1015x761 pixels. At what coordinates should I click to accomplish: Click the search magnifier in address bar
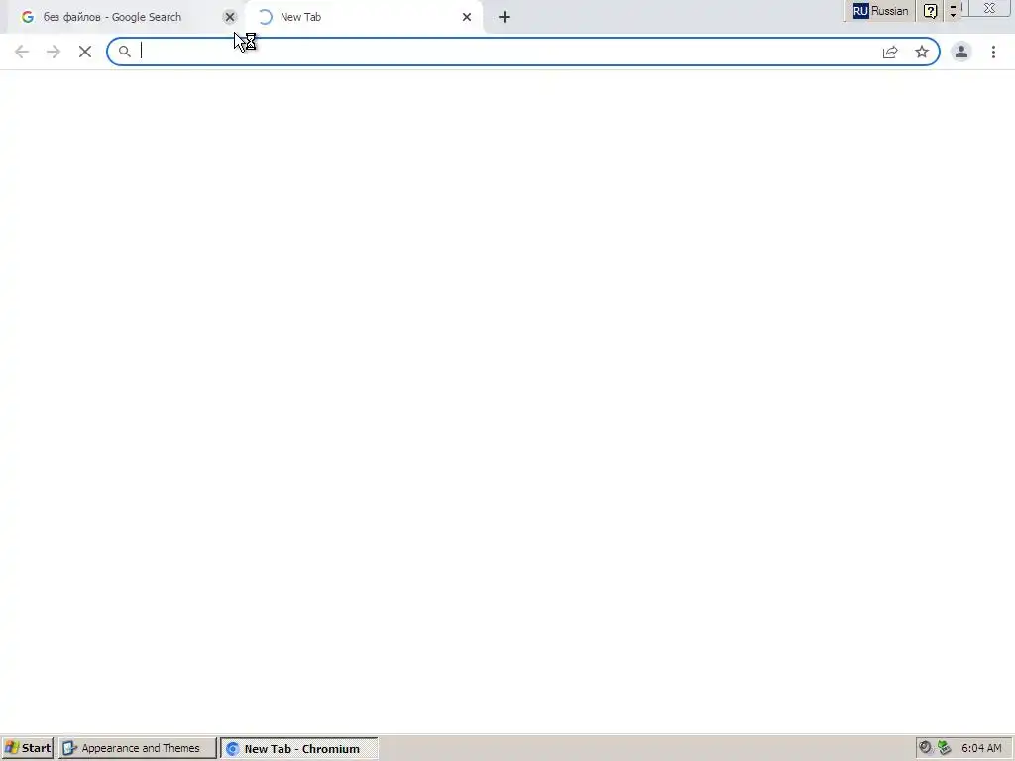pyautogui.click(x=124, y=52)
